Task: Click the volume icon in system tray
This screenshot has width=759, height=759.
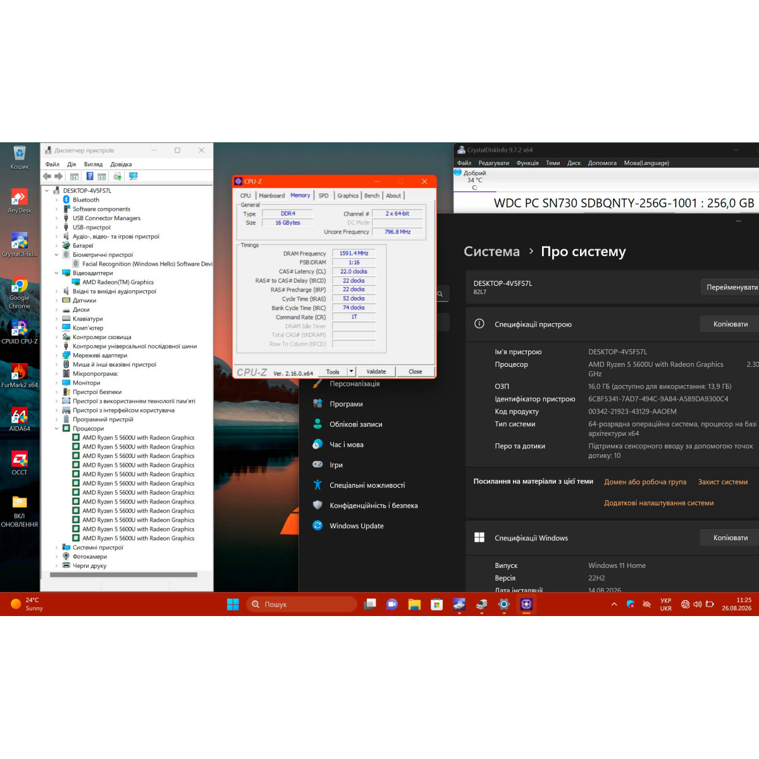Action: 697,604
